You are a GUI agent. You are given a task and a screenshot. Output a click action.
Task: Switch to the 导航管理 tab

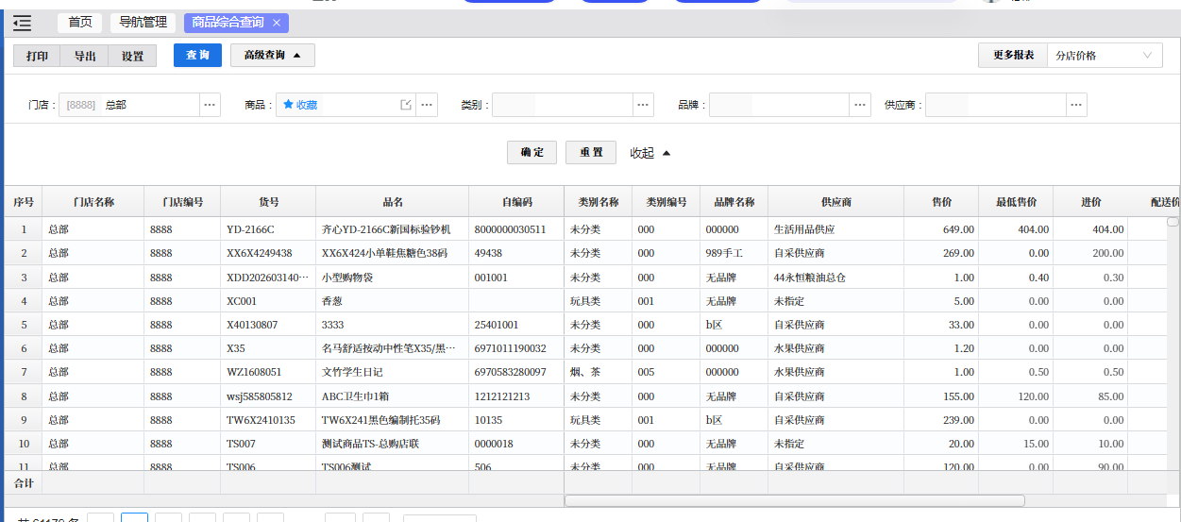click(x=143, y=23)
